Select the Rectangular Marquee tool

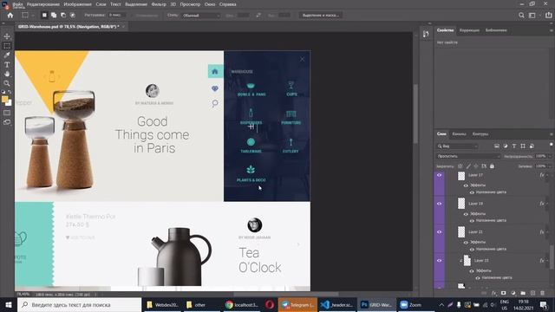coord(7,46)
